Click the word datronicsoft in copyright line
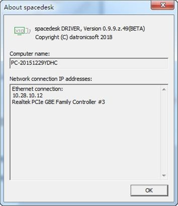Image resolution: width=178 pixels, height=206 pixels. (86, 37)
